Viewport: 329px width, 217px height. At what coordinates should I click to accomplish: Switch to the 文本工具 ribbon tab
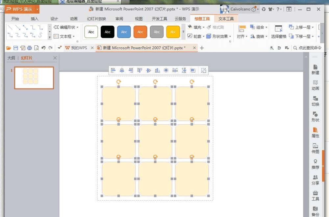pos(226,19)
